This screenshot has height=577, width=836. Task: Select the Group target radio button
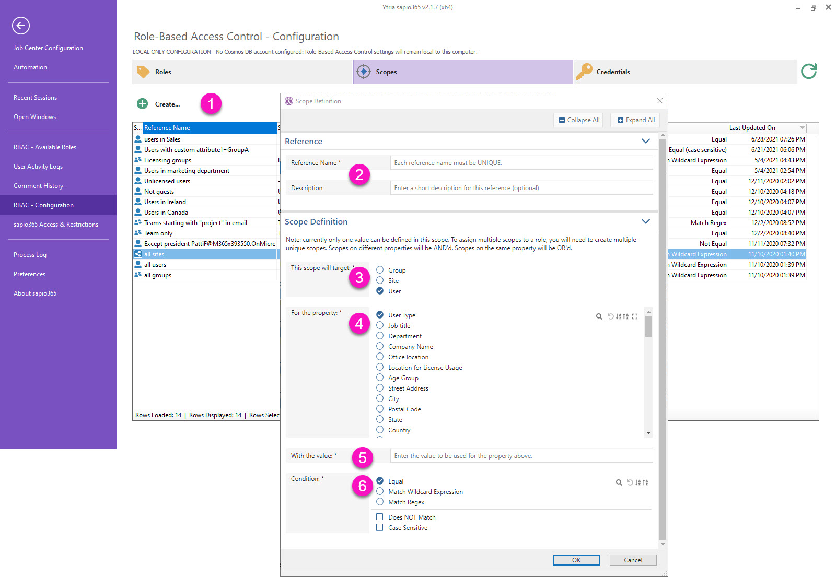point(380,270)
